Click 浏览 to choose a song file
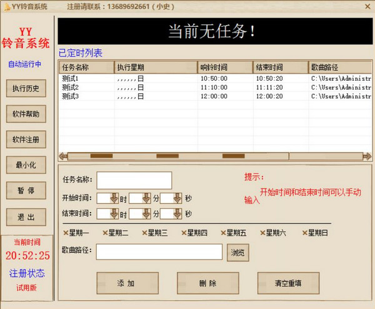Screen dimensions: 375x309 click(237, 253)
